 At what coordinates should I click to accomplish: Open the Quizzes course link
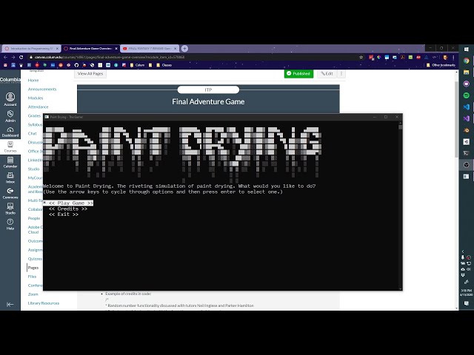[x=35, y=259]
